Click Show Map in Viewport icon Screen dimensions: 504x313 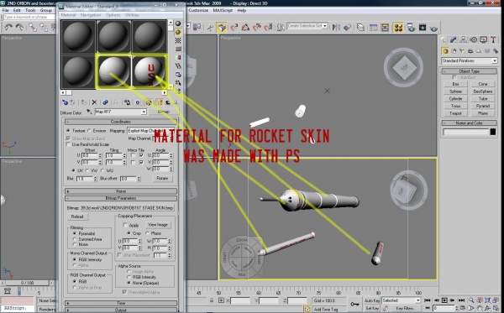149,102
